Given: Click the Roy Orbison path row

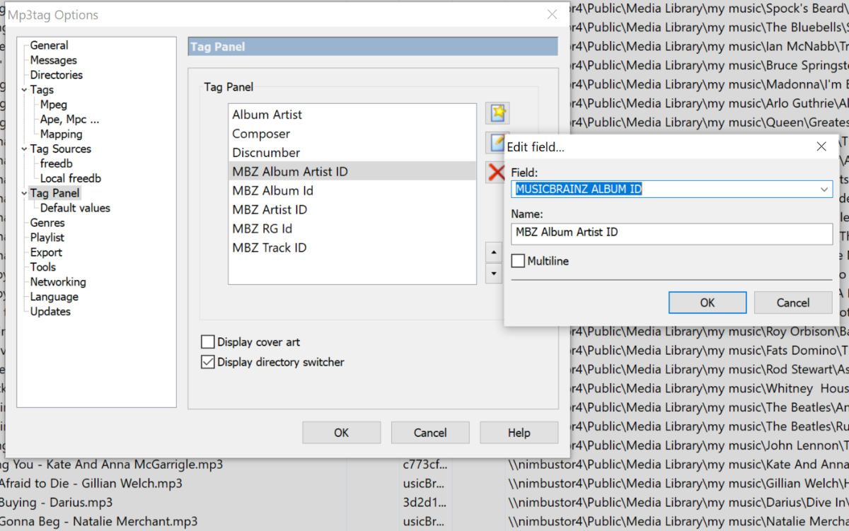Looking at the screenshot, I should (x=709, y=331).
